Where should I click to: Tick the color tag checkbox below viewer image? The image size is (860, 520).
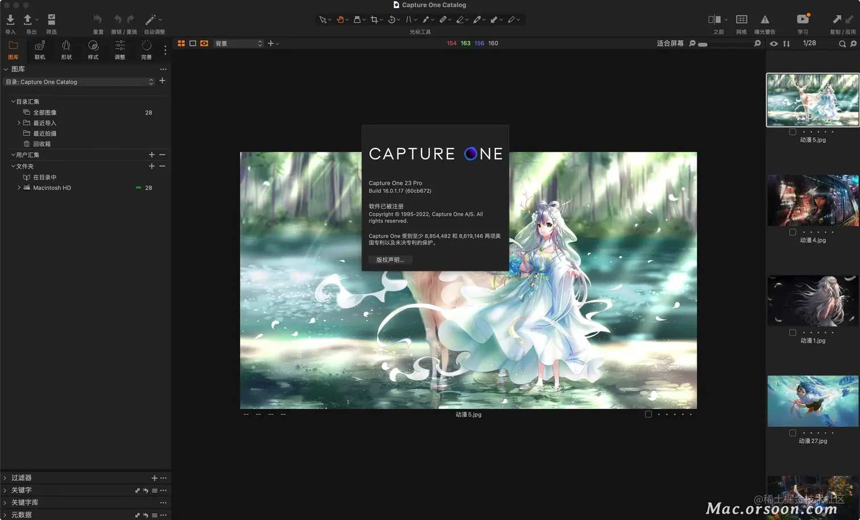(x=648, y=414)
